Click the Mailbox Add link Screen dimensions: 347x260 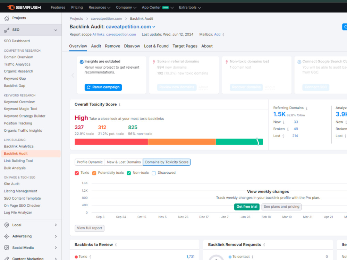tap(217, 34)
